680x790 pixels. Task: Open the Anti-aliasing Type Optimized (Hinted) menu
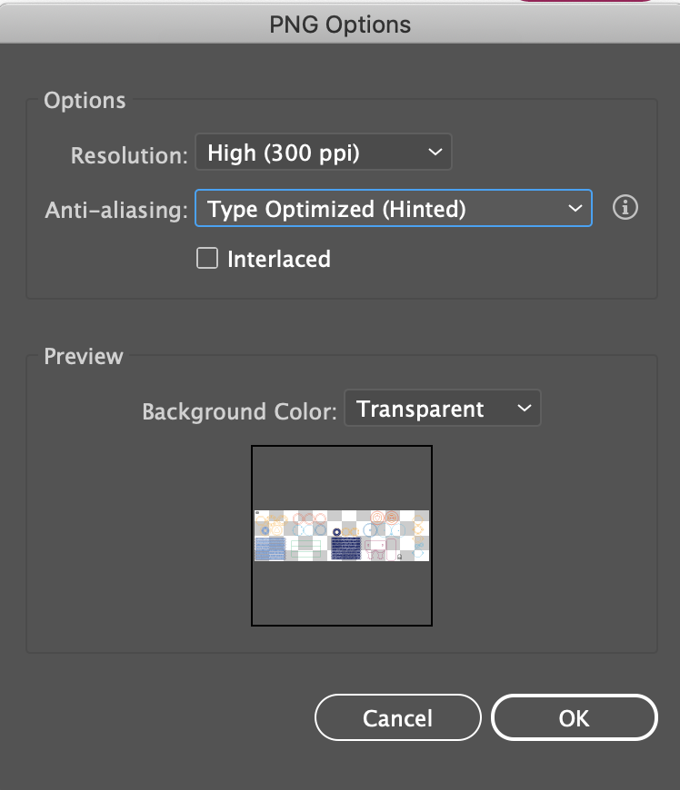[x=394, y=208]
